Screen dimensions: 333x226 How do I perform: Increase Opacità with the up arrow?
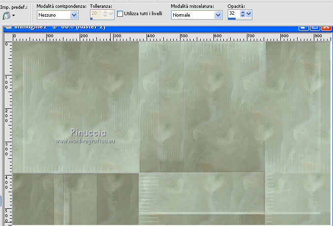click(242, 12)
